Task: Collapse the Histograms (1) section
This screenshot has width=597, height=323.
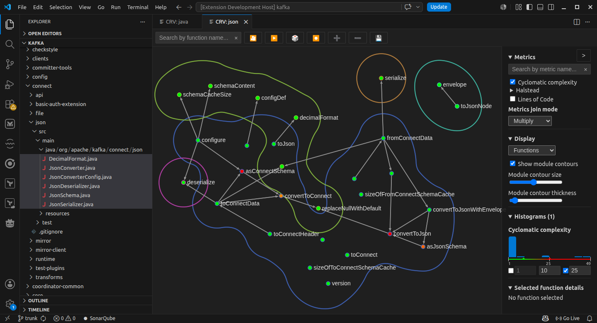Action: click(531, 217)
